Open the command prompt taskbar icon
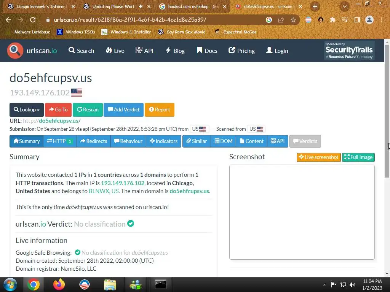This screenshot has height=292, width=390. pos(161,284)
